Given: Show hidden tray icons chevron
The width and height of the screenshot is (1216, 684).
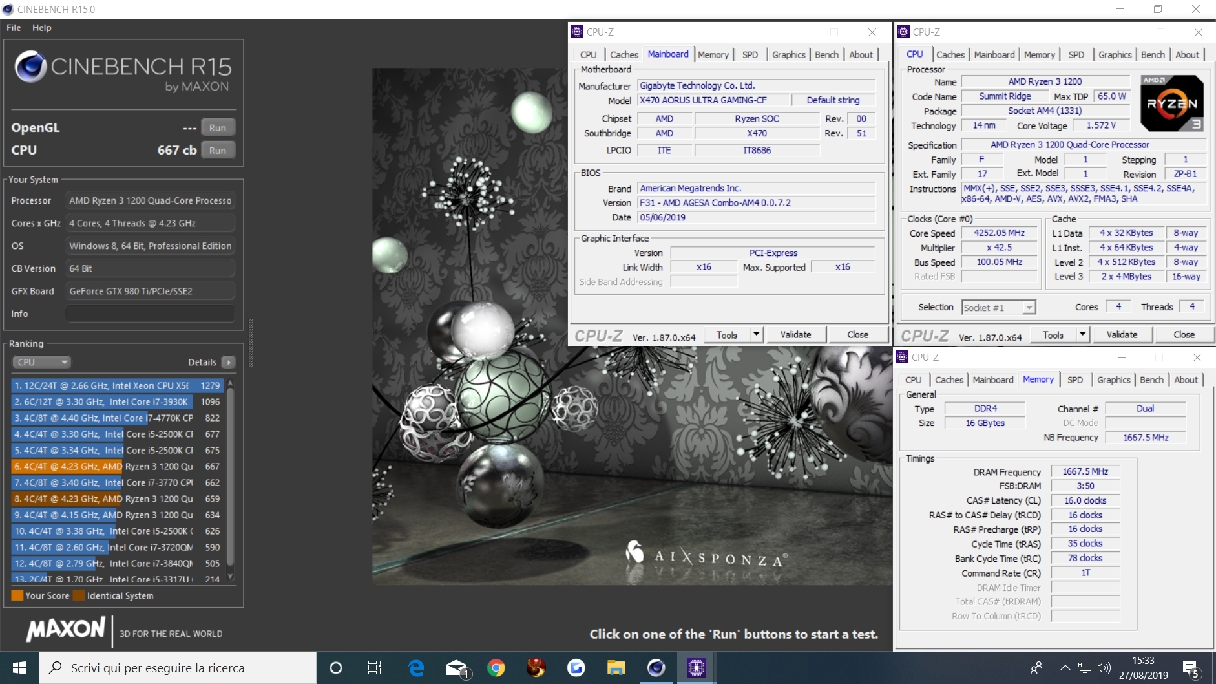Looking at the screenshot, I should pyautogui.click(x=1065, y=668).
